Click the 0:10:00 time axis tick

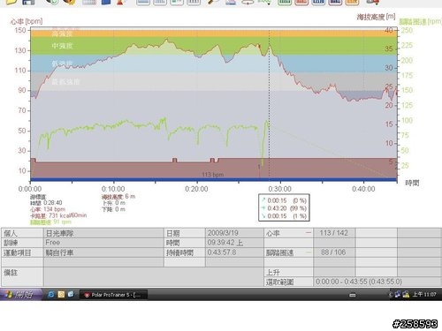click(x=113, y=189)
